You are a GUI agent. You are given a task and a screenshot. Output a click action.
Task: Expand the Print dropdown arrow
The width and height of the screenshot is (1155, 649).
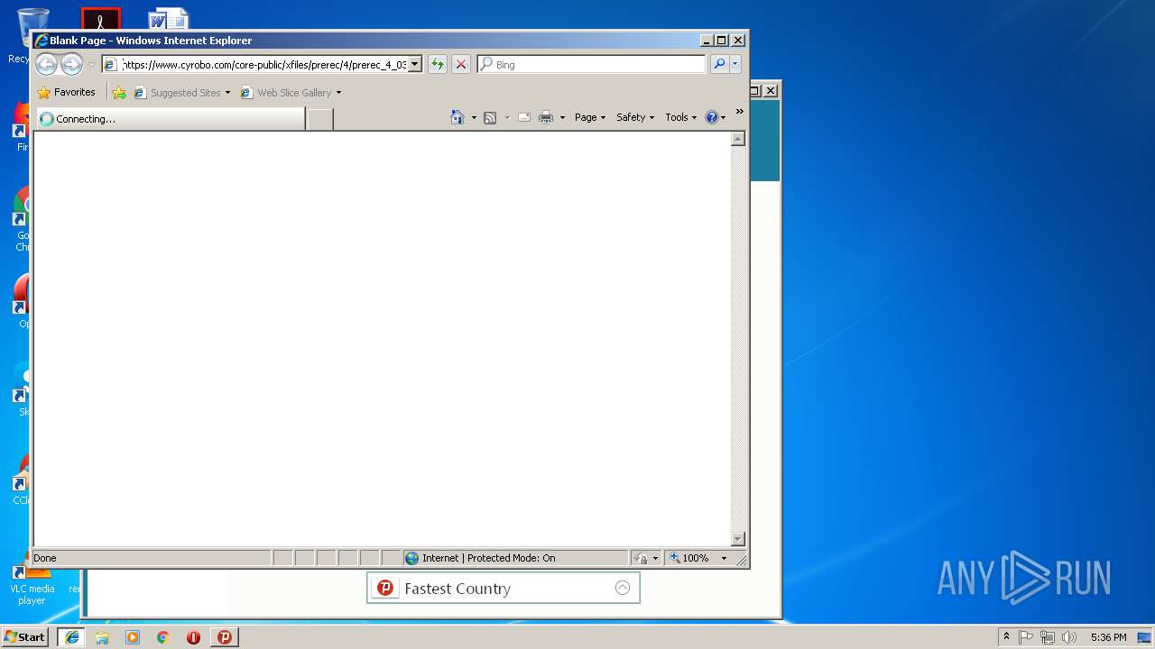tap(562, 117)
